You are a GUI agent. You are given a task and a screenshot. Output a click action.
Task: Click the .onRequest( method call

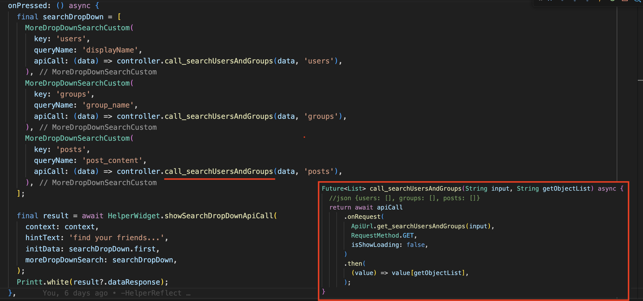(364, 217)
